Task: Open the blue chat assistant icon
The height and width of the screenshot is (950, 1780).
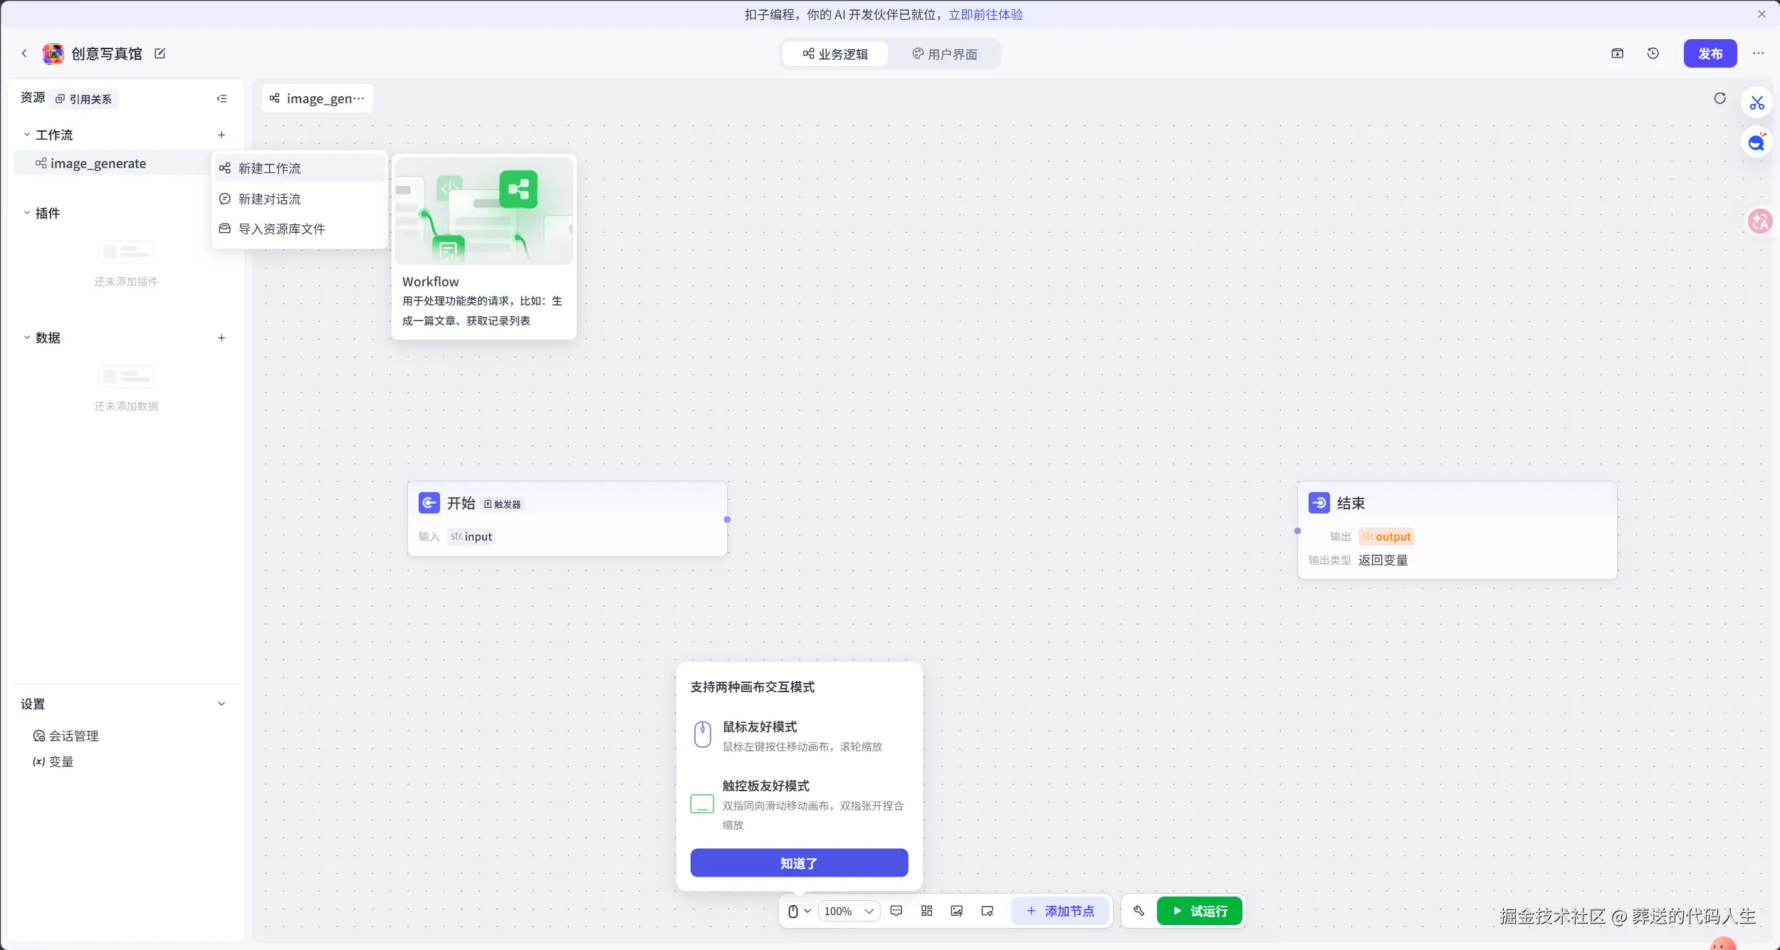Action: [1757, 142]
